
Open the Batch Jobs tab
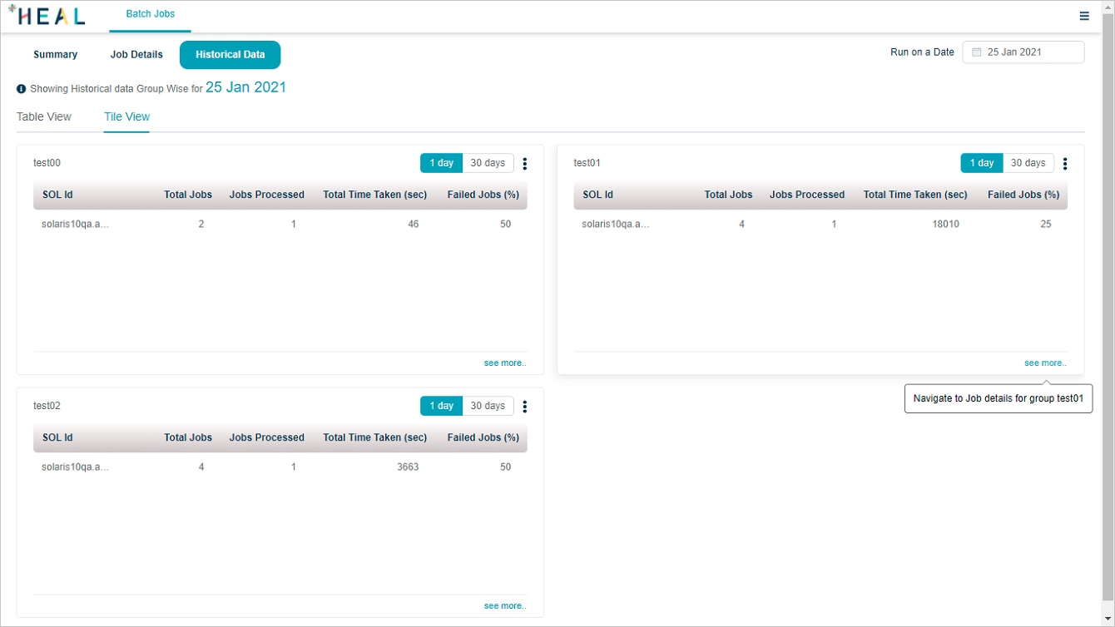pos(150,15)
